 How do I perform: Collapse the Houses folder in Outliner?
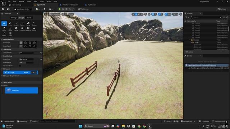coord(190,40)
